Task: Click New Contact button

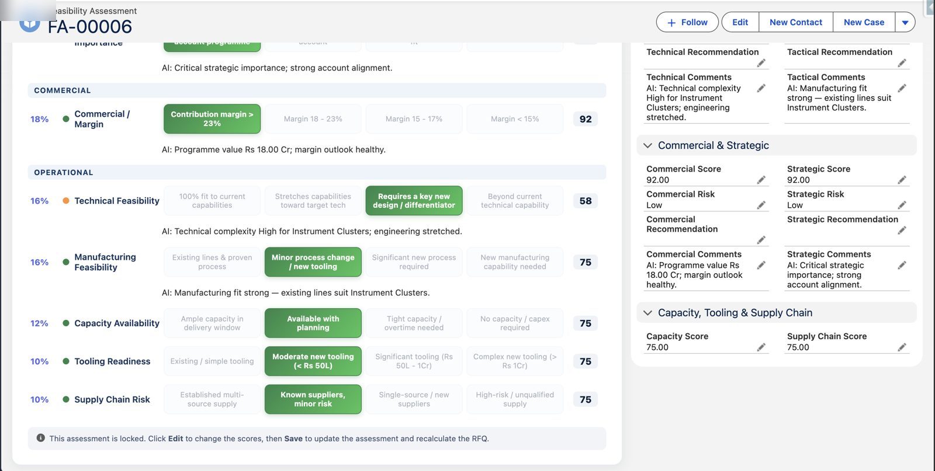Action: point(796,22)
